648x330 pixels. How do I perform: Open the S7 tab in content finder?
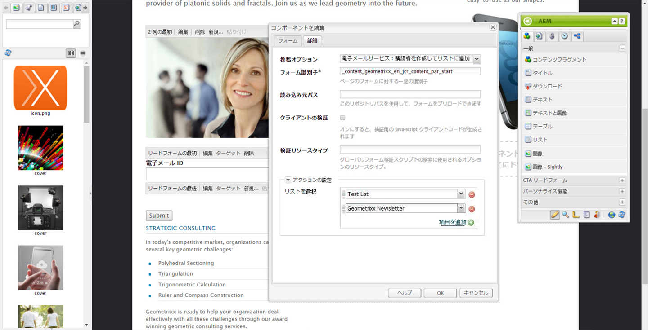66,8
